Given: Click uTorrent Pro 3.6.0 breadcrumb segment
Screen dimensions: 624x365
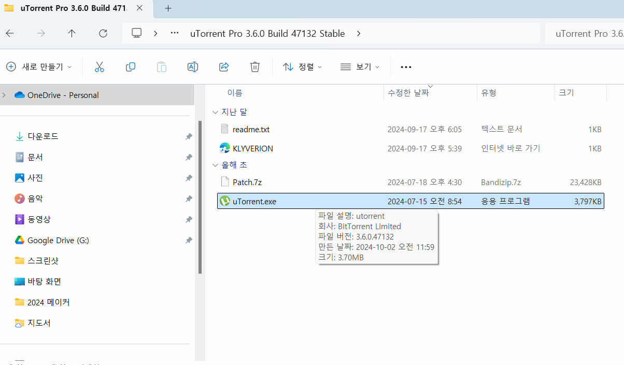Looking at the screenshot, I should point(267,33).
